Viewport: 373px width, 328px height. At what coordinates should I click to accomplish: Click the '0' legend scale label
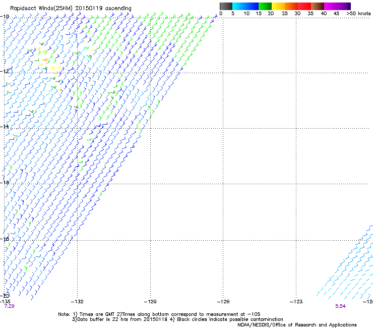click(x=221, y=14)
